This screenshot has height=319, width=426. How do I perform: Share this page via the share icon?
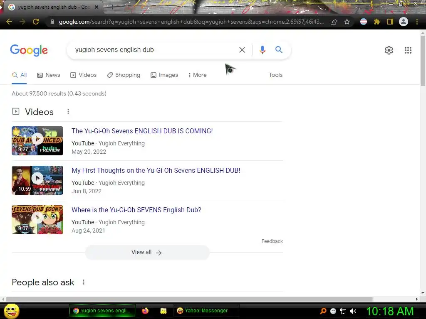tap(334, 22)
